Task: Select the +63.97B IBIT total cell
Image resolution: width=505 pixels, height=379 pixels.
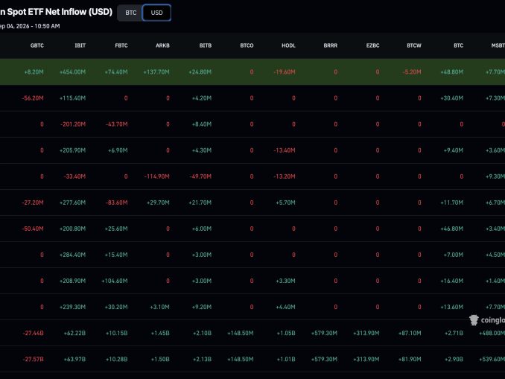Action: tap(74, 359)
